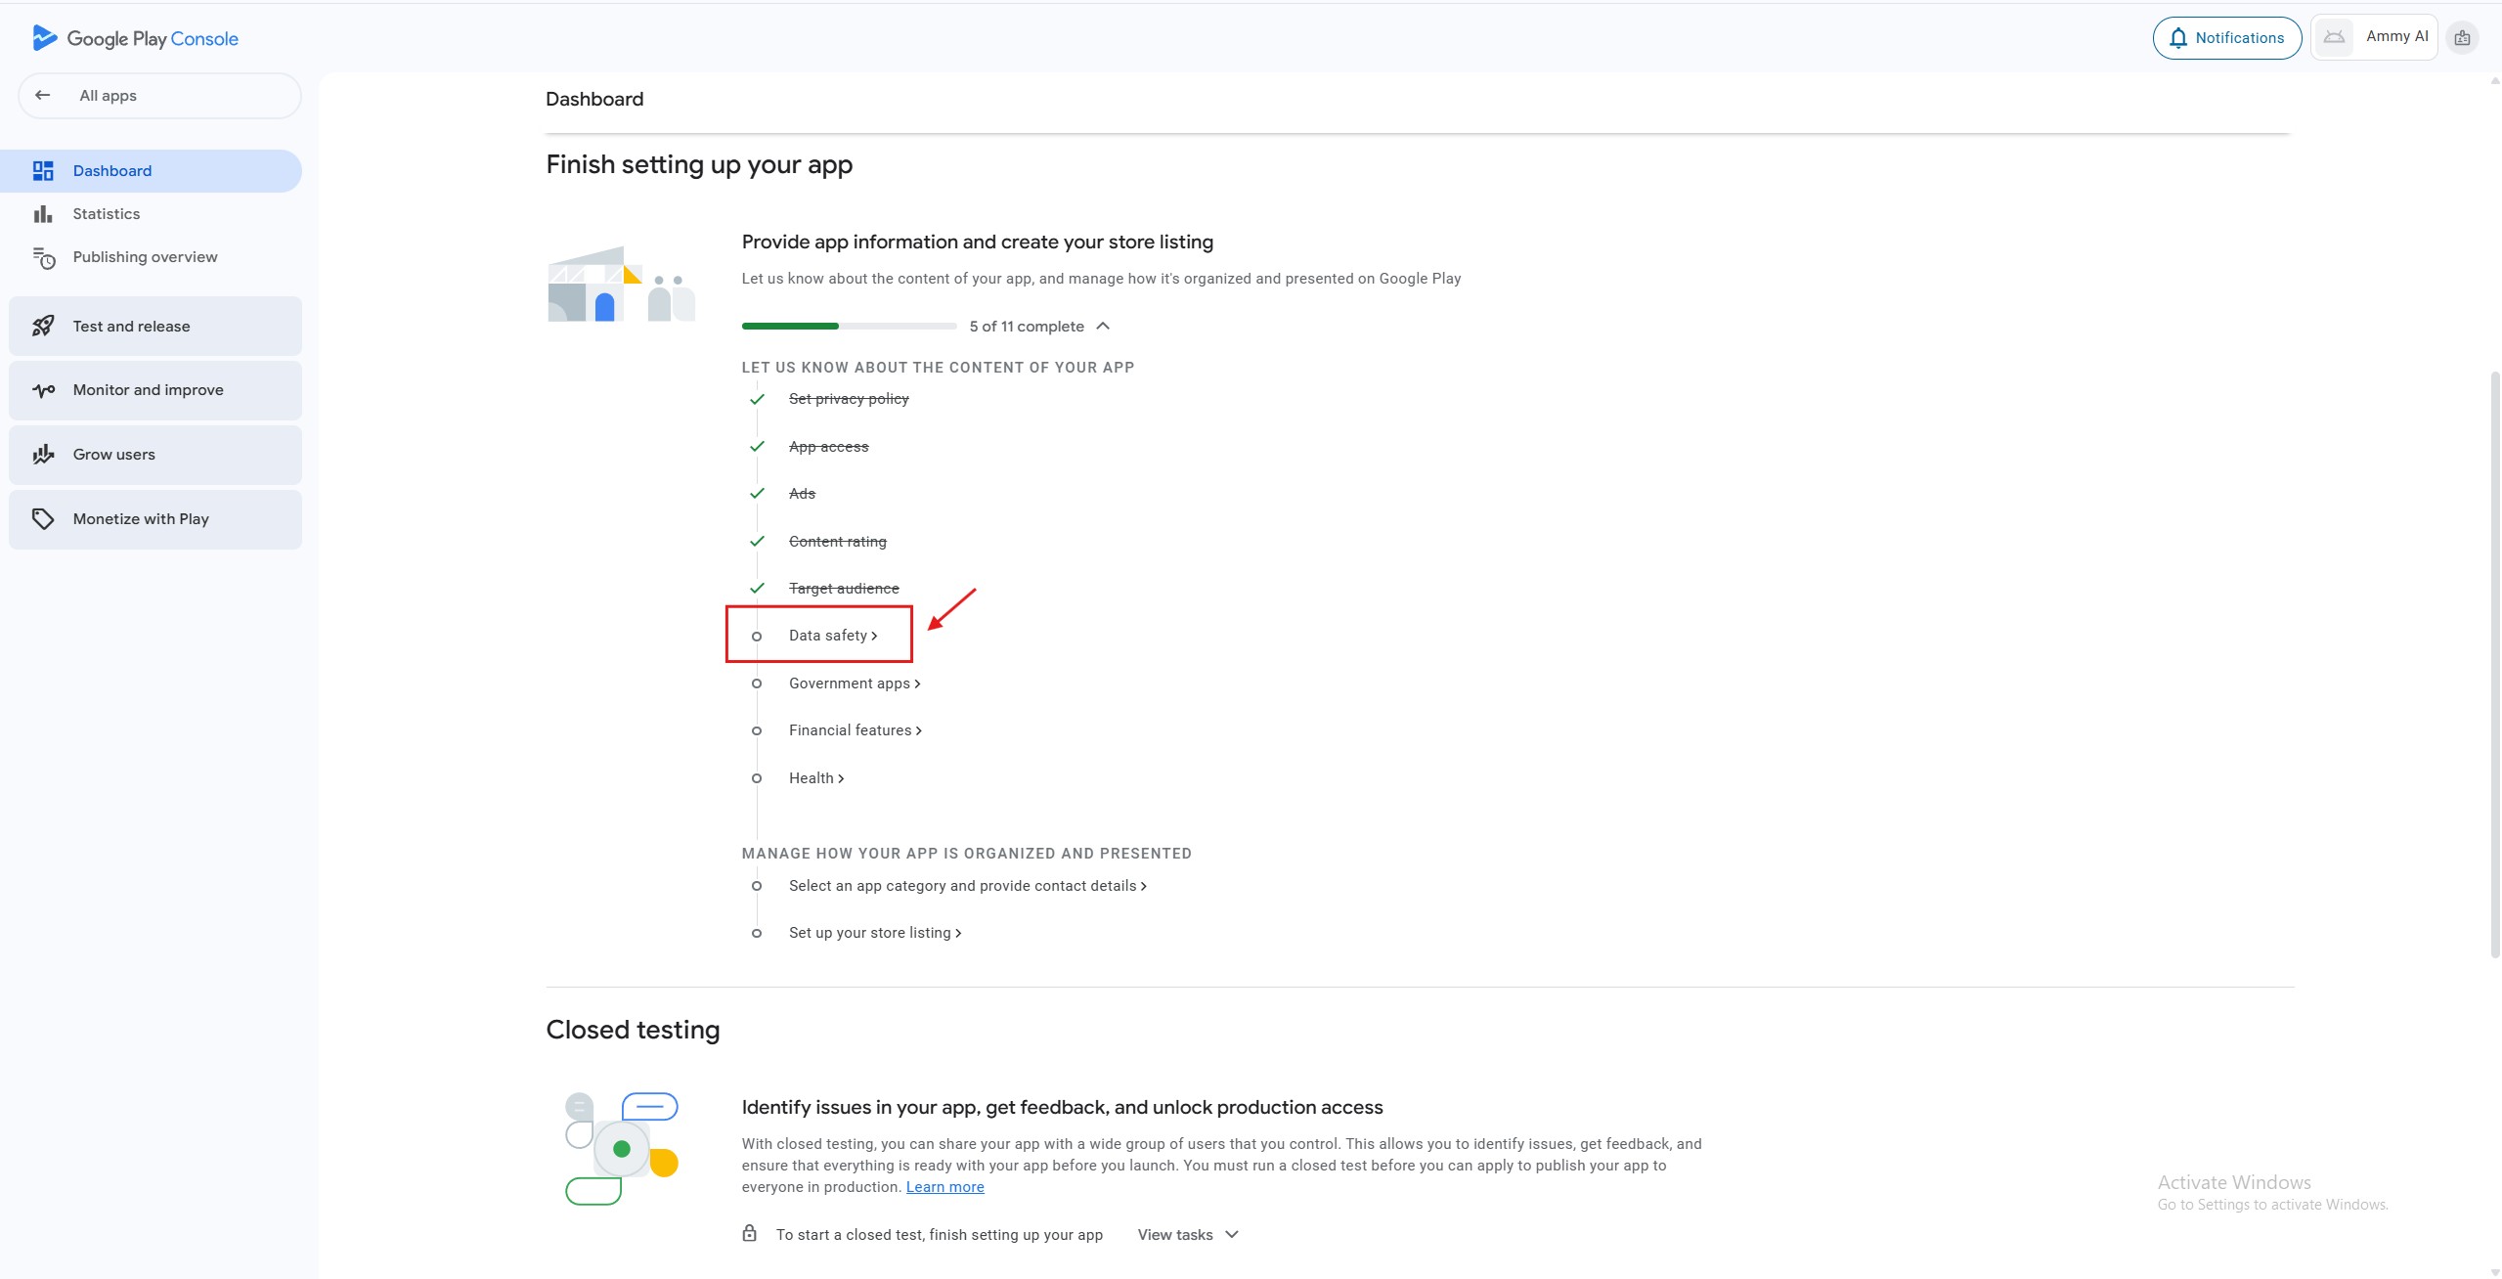Click the Monitor and improve pulse icon
2502x1279 pixels.
(43, 390)
